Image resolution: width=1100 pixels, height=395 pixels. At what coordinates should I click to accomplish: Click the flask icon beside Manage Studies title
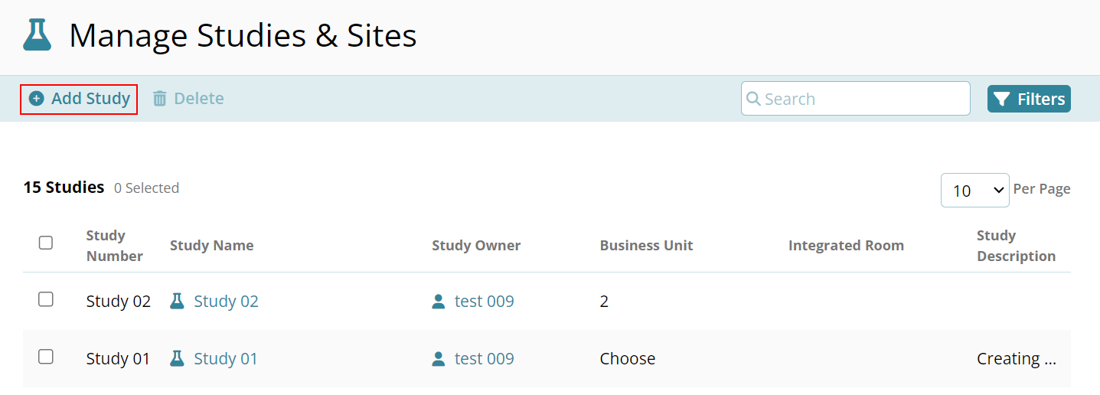[x=37, y=35]
